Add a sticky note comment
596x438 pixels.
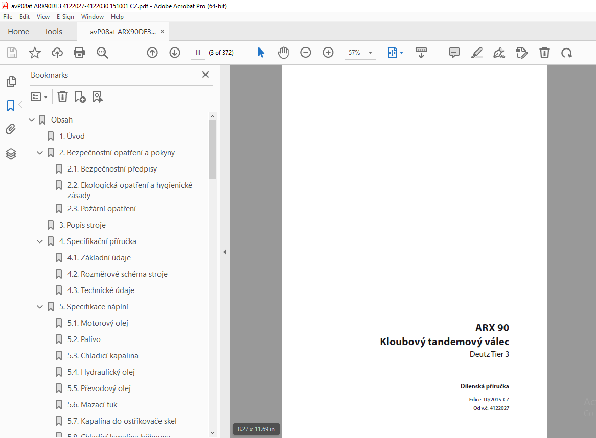[x=454, y=53]
